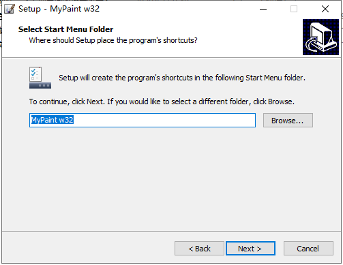Click the 'Where should Setup place' subtitle
343x265 pixels.
(113, 40)
